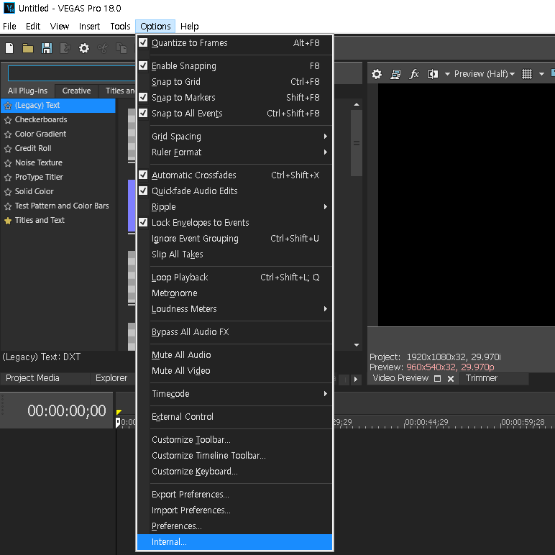The height and width of the screenshot is (555, 555).
Task: Click star beside Color Gradient
Action: click(8, 134)
